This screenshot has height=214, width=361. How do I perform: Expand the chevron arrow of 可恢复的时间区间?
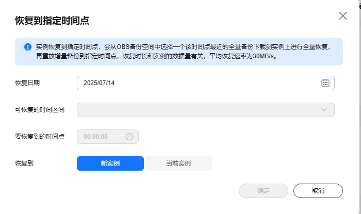pos(324,110)
